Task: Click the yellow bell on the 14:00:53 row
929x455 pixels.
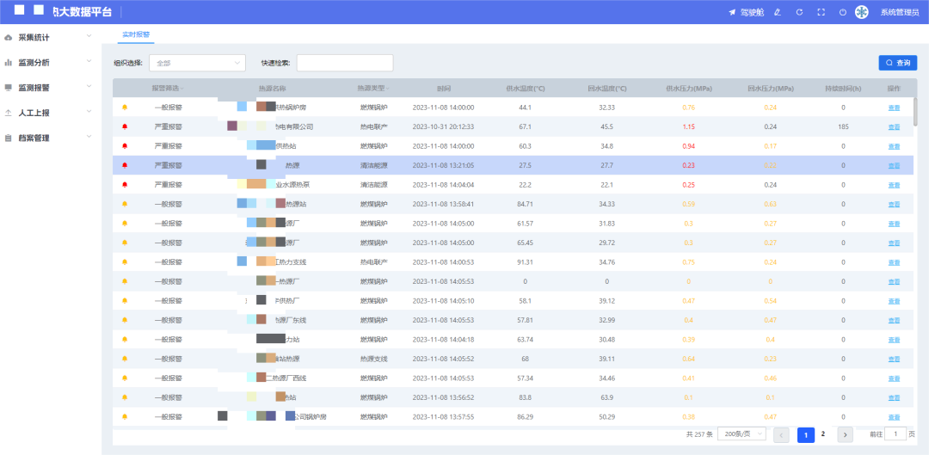Action: tap(125, 261)
